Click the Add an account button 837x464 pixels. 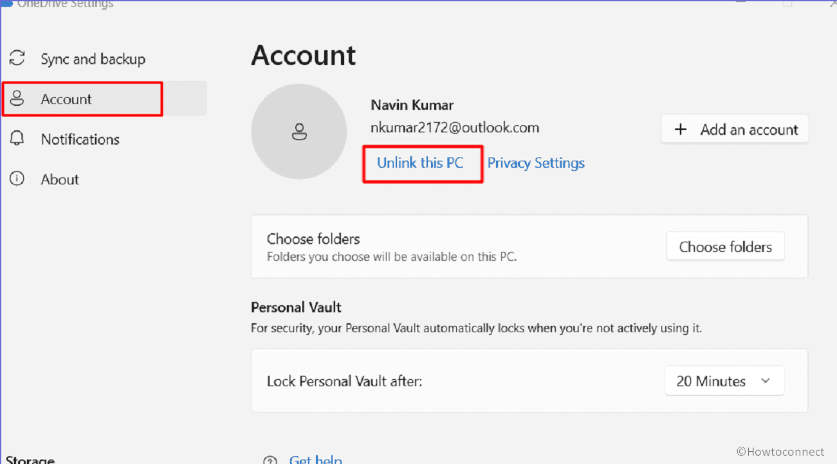coord(735,129)
